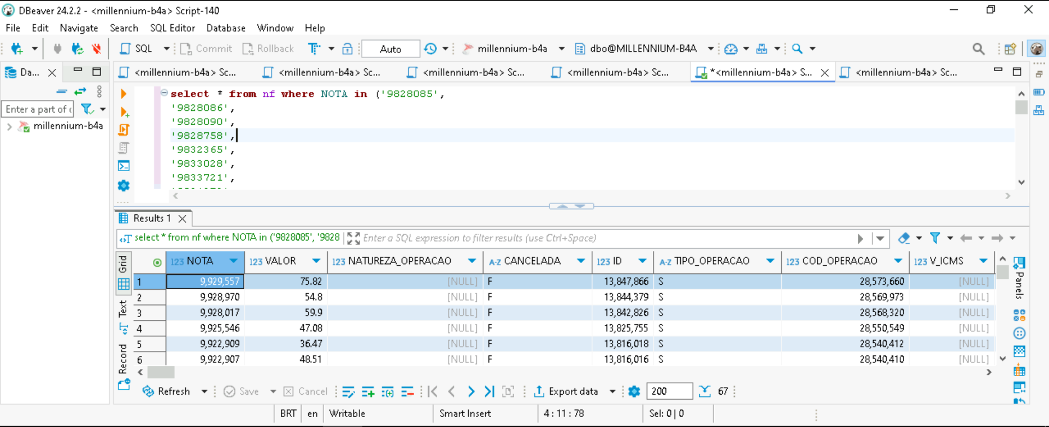Open editor settings gear in left gutter
The height and width of the screenshot is (427, 1049).
pyautogui.click(x=124, y=186)
